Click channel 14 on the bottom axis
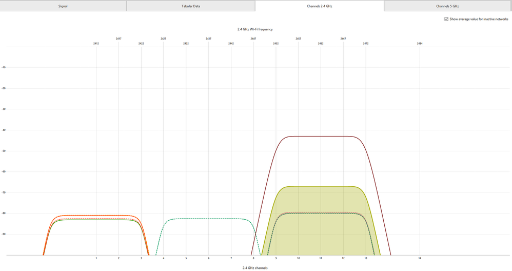This screenshot has height=271, width=512. point(420,259)
